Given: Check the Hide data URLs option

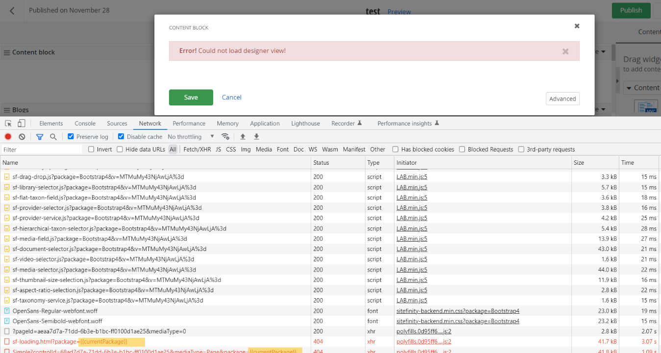Looking at the screenshot, I should point(120,150).
